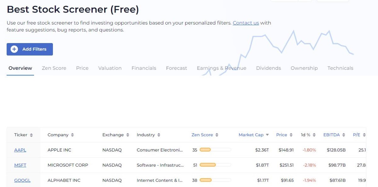This screenshot has width=378, height=187.
Task: Click the Zen Score value 38
Action: point(195,180)
